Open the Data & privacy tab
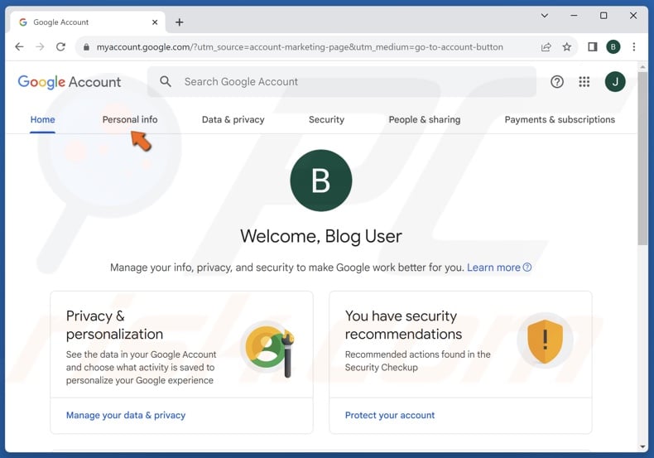This screenshot has height=458, width=654. (233, 120)
